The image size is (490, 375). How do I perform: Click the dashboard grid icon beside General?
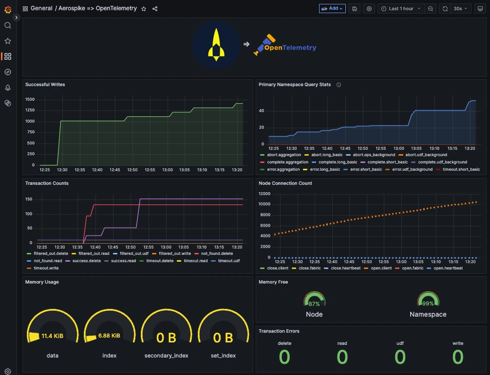pos(25,9)
